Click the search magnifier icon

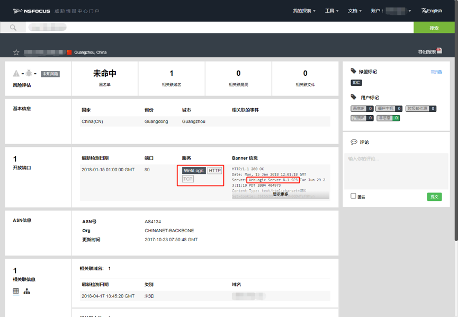[x=13, y=28]
